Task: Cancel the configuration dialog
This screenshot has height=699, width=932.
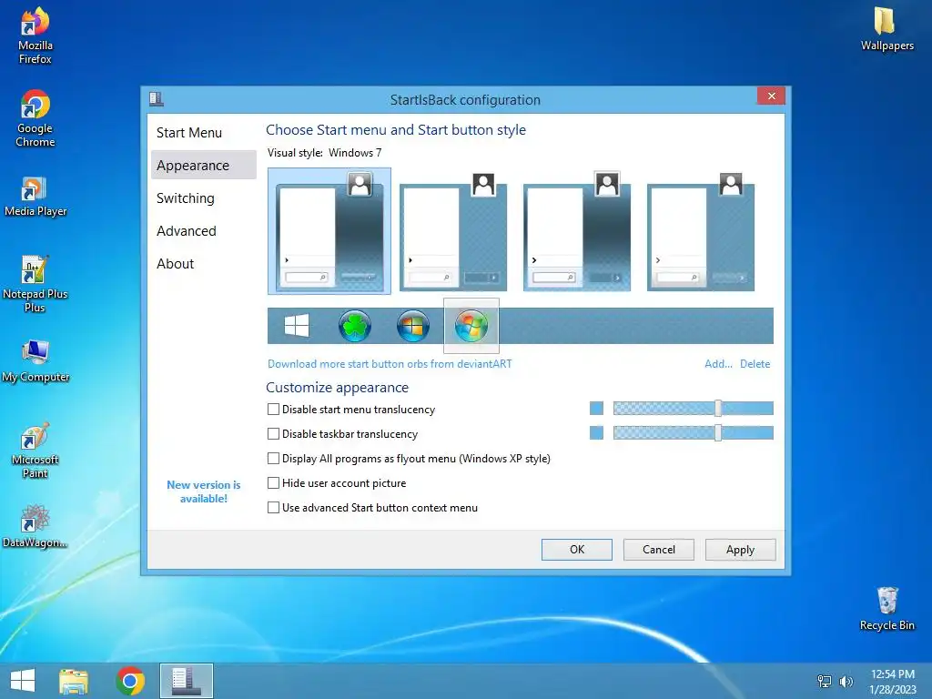Action: [x=659, y=549]
